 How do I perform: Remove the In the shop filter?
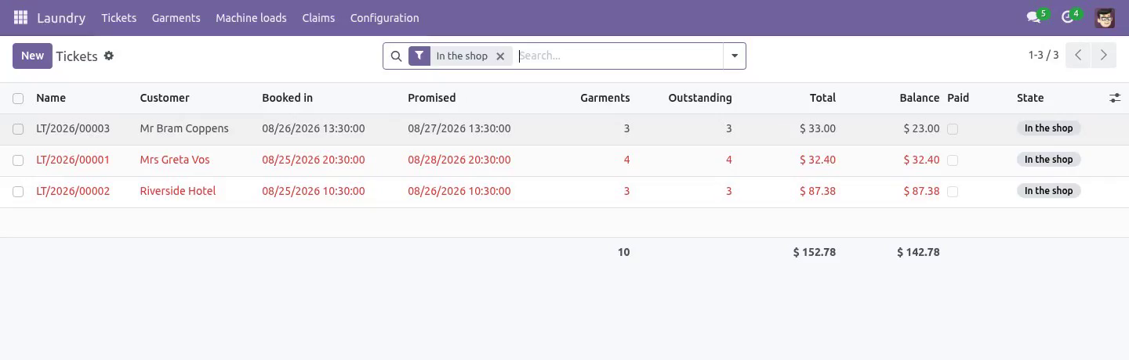tap(500, 56)
